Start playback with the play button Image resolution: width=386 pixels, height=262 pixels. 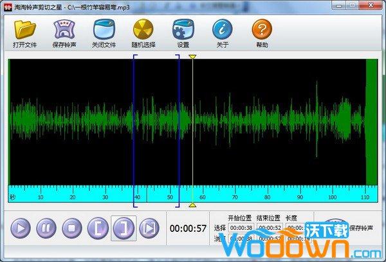click(x=21, y=229)
